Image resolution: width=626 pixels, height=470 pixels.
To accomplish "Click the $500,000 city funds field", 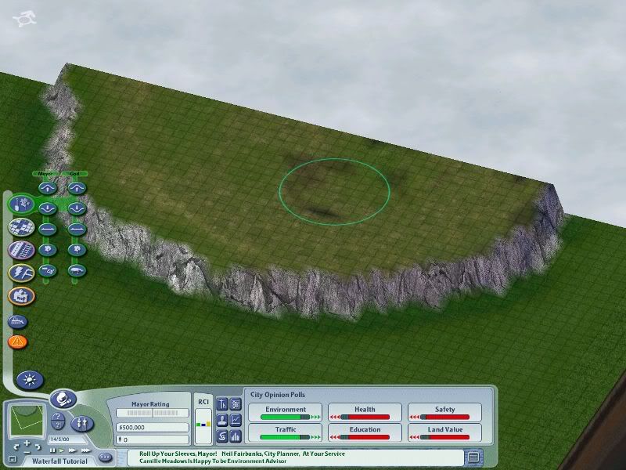I will click(152, 427).
